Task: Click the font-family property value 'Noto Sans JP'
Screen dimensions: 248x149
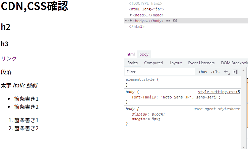Action: point(177,97)
